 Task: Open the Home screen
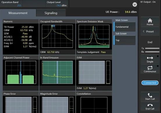pos(150,22)
